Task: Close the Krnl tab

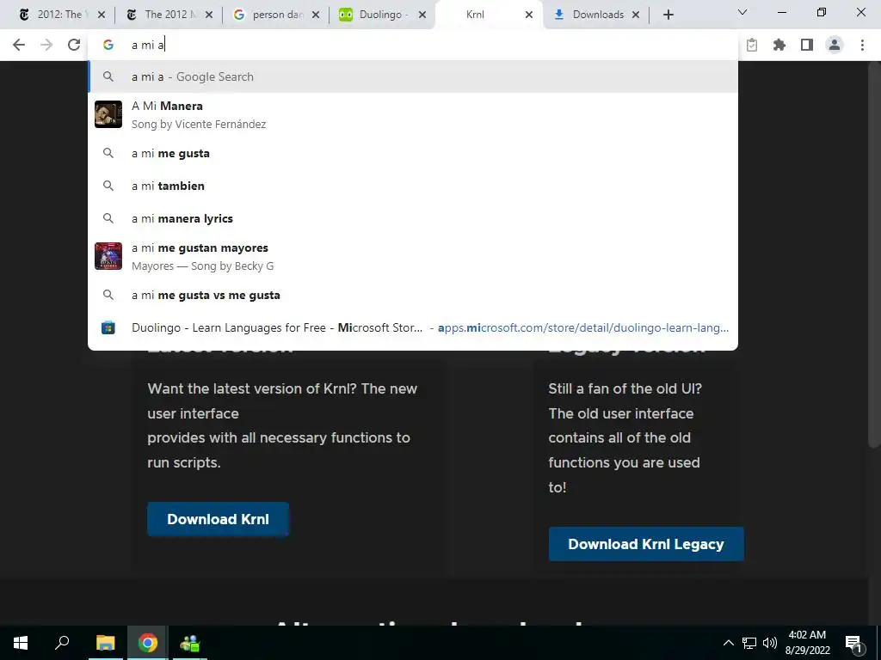Action: coord(529,15)
